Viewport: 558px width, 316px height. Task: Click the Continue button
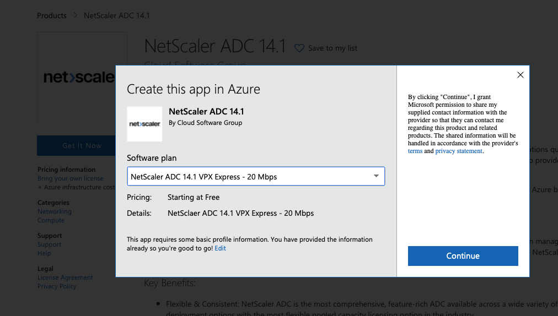pos(463,256)
